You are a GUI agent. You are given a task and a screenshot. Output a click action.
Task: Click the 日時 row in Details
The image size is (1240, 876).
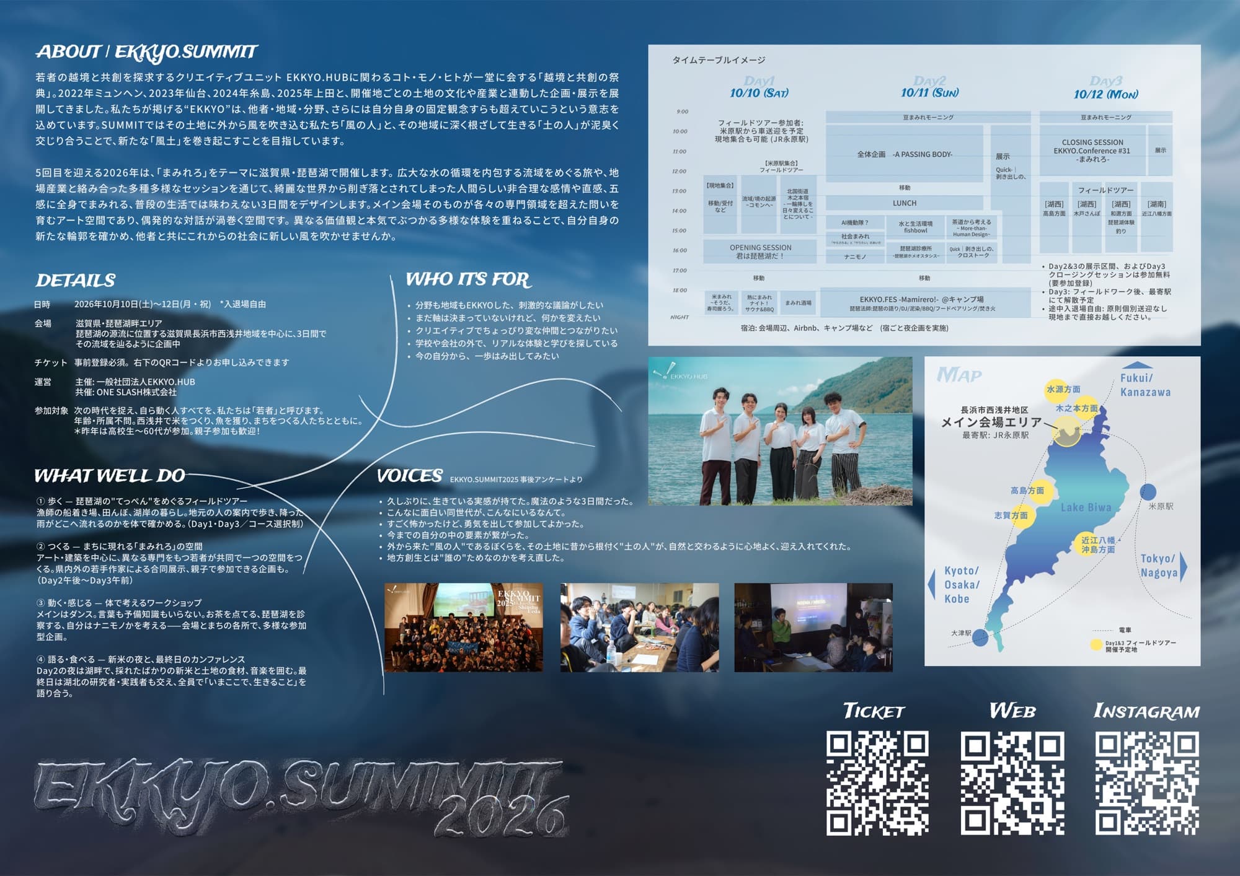coord(151,304)
